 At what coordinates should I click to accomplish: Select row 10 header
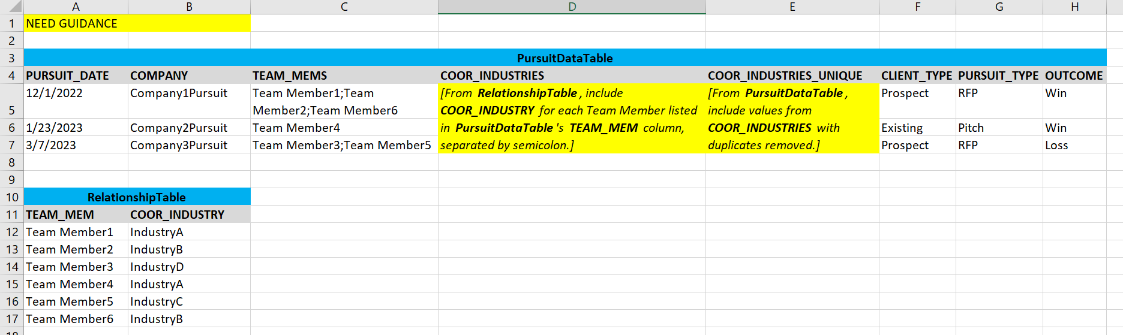pyautogui.click(x=11, y=197)
